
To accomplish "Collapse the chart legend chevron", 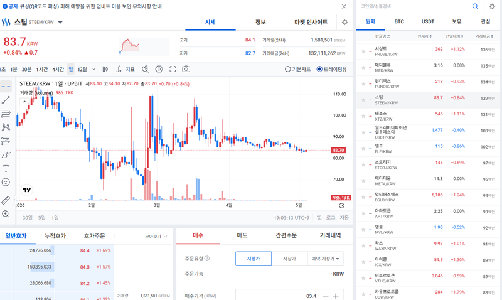I will [24, 102].
